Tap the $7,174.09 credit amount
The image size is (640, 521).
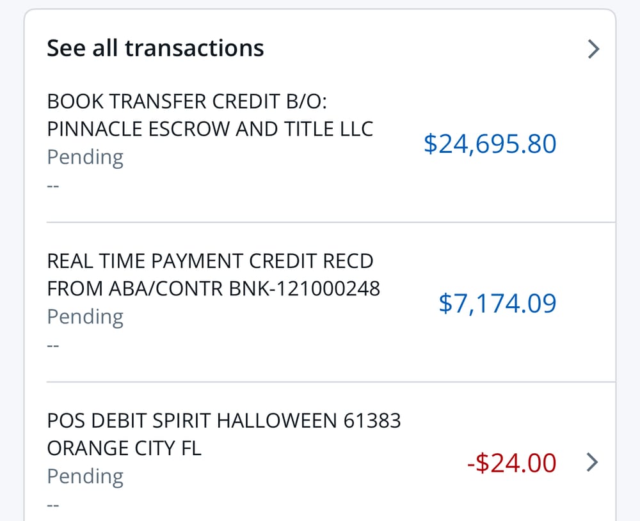coord(497,303)
